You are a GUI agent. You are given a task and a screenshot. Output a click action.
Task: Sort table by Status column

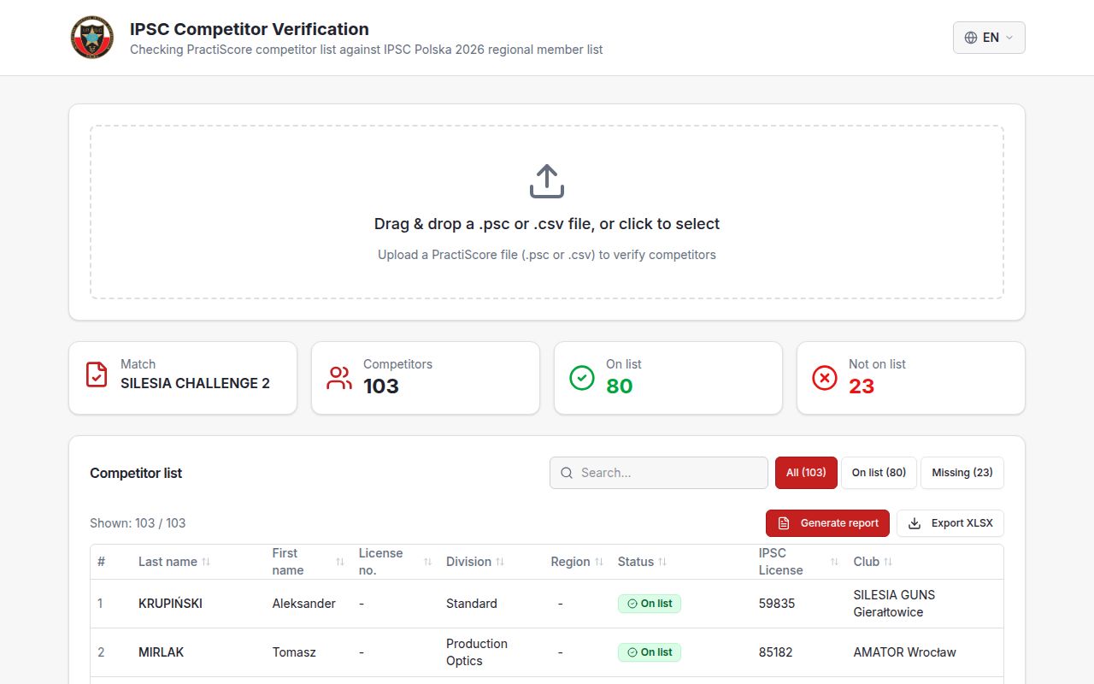pyautogui.click(x=642, y=562)
